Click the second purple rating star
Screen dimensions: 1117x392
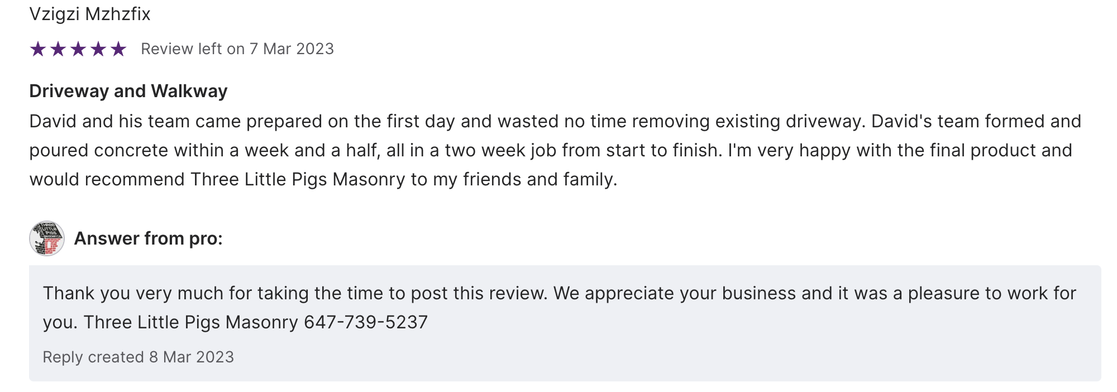pyautogui.click(x=58, y=49)
